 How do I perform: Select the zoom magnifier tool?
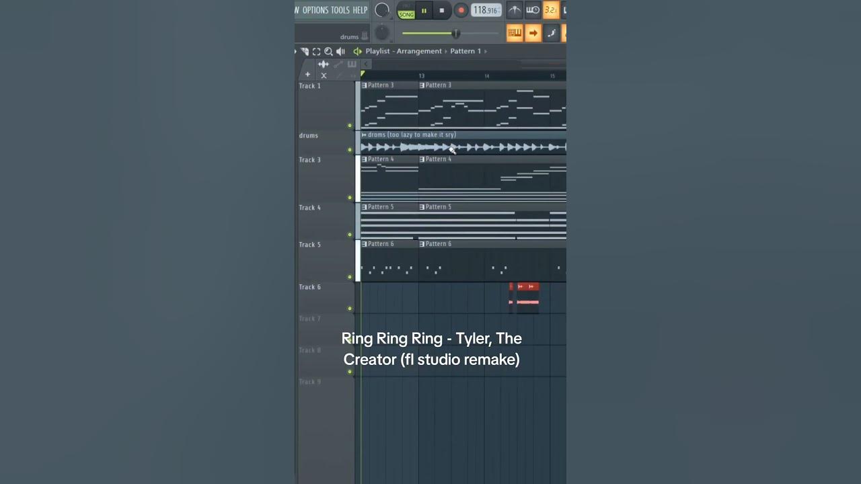(328, 52)
